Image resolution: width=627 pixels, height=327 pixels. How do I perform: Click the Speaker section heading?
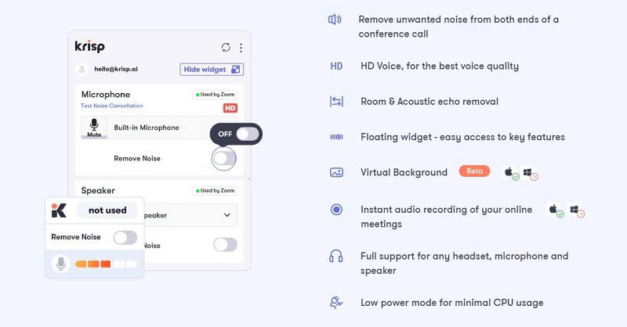[x=98, y=190]
